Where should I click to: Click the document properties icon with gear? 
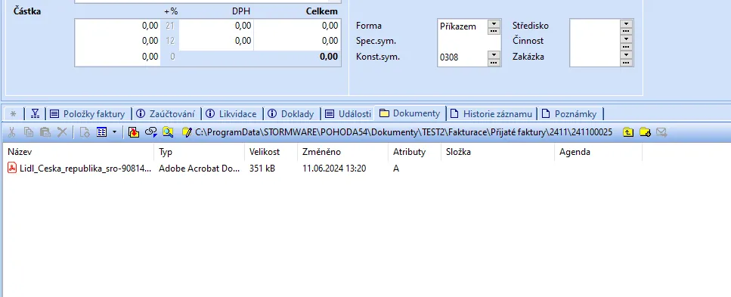[85, 132]
